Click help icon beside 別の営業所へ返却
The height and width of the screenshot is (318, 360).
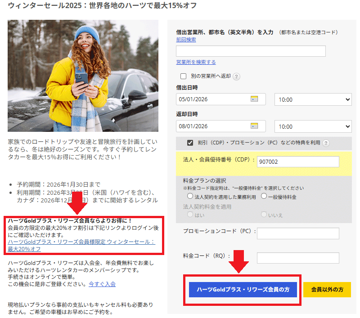tap(236, 76)
